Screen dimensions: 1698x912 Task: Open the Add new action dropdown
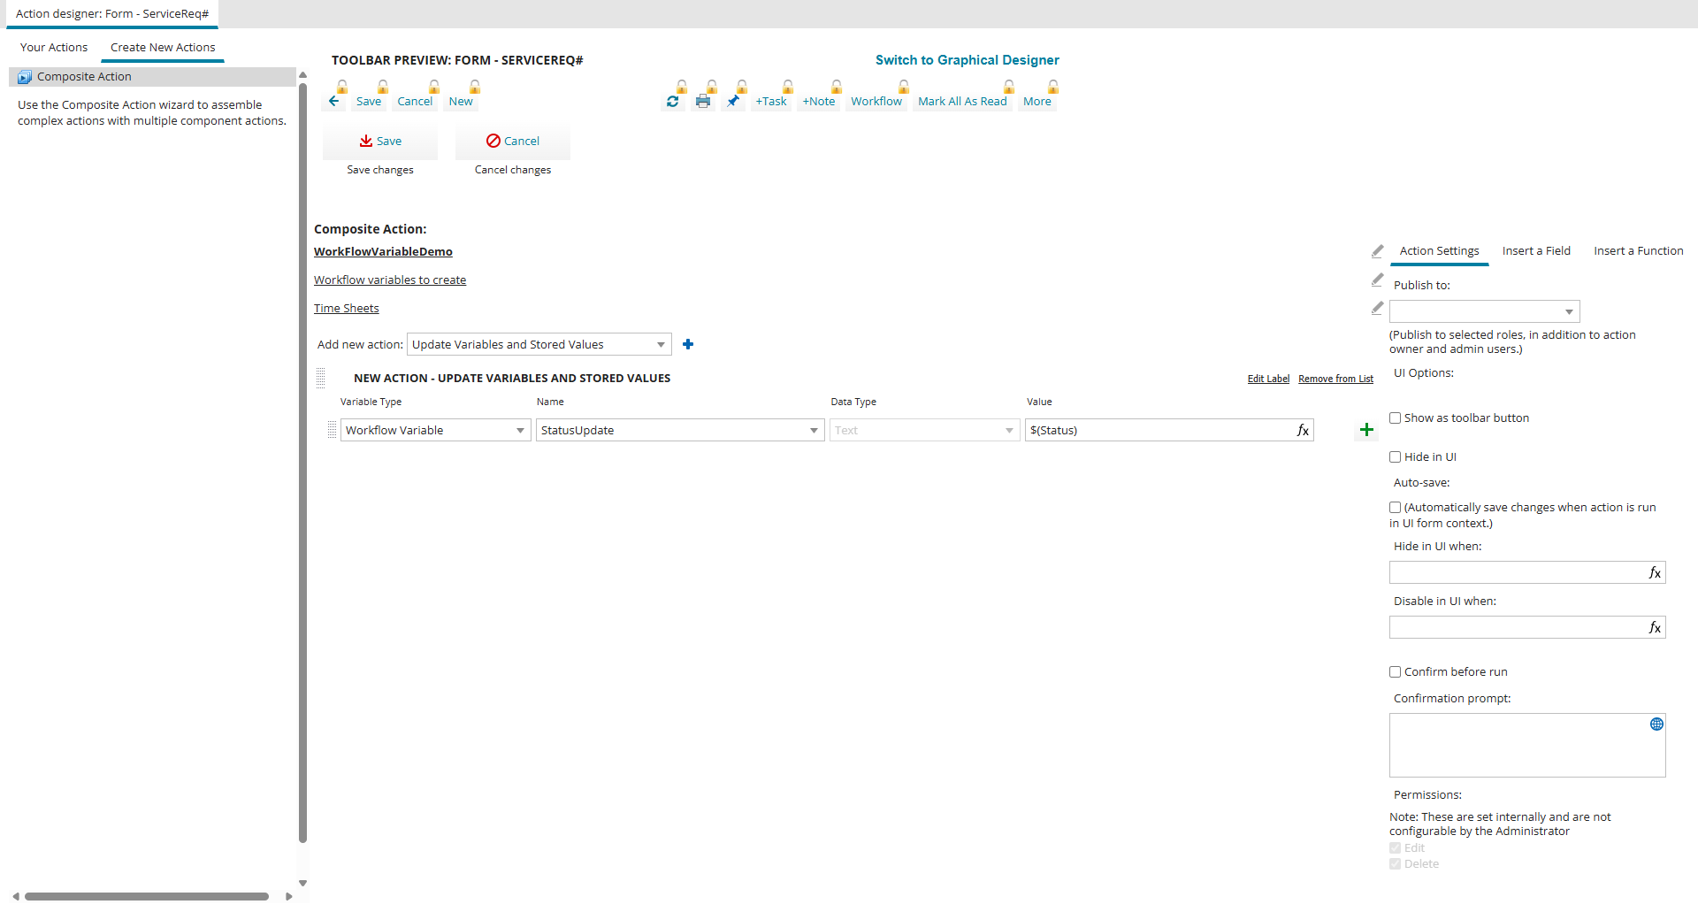pos(539,345)
